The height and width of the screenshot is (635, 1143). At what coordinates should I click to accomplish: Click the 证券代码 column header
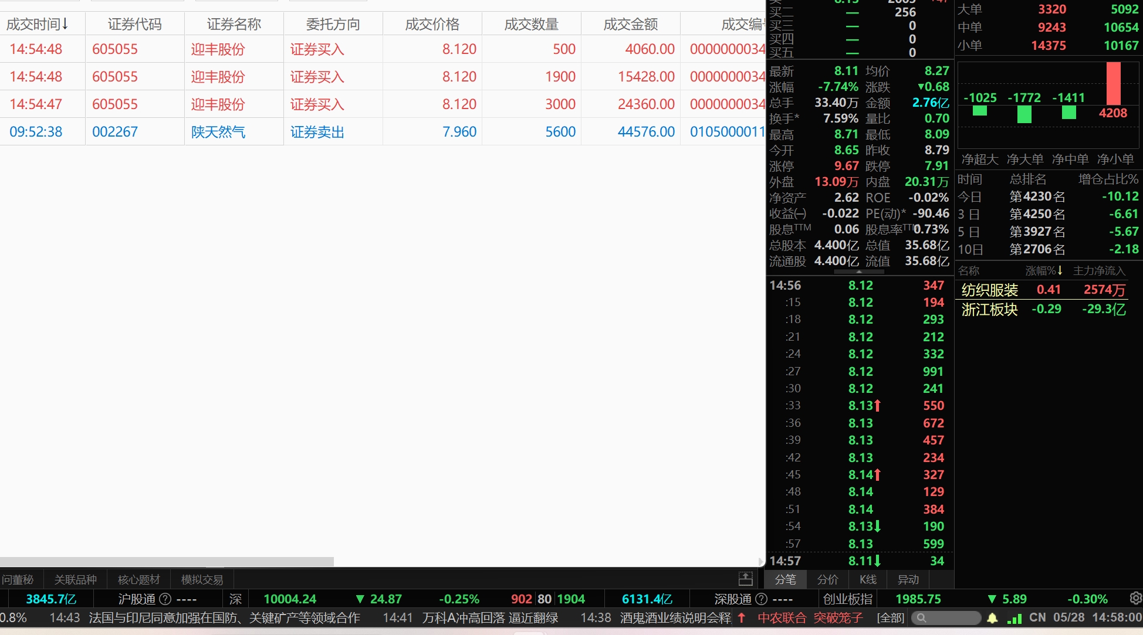(x=135, y=24)
